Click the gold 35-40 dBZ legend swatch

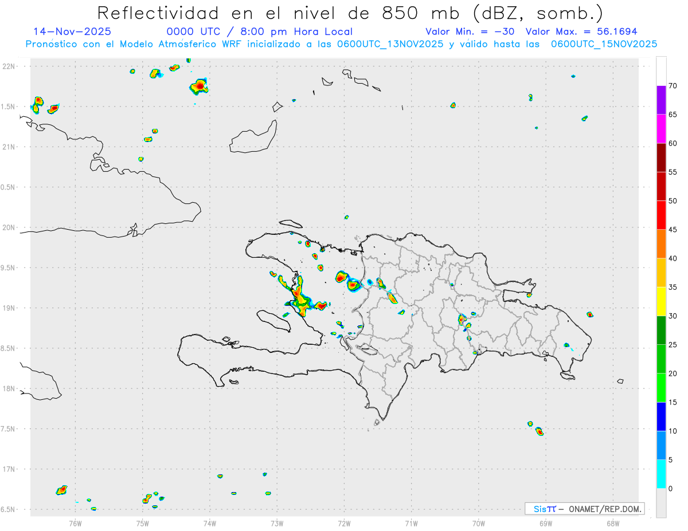[x=661, y=273]
